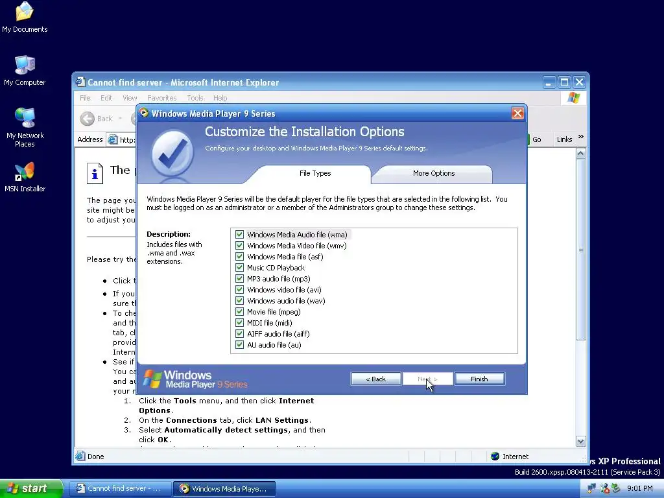Uncheck AU audio file (au)
The image size is (664, 498).
coord(240,345)
